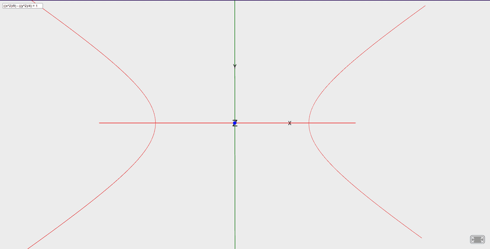Click the hyperbola equation label box
The image size is (490, 249).
point(21,5)
